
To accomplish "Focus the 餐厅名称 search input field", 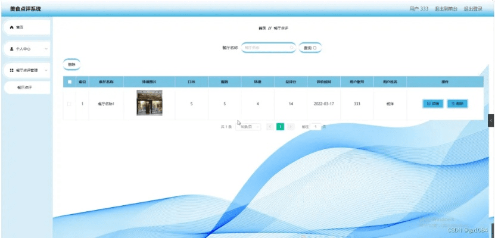I will click(269, 48).
